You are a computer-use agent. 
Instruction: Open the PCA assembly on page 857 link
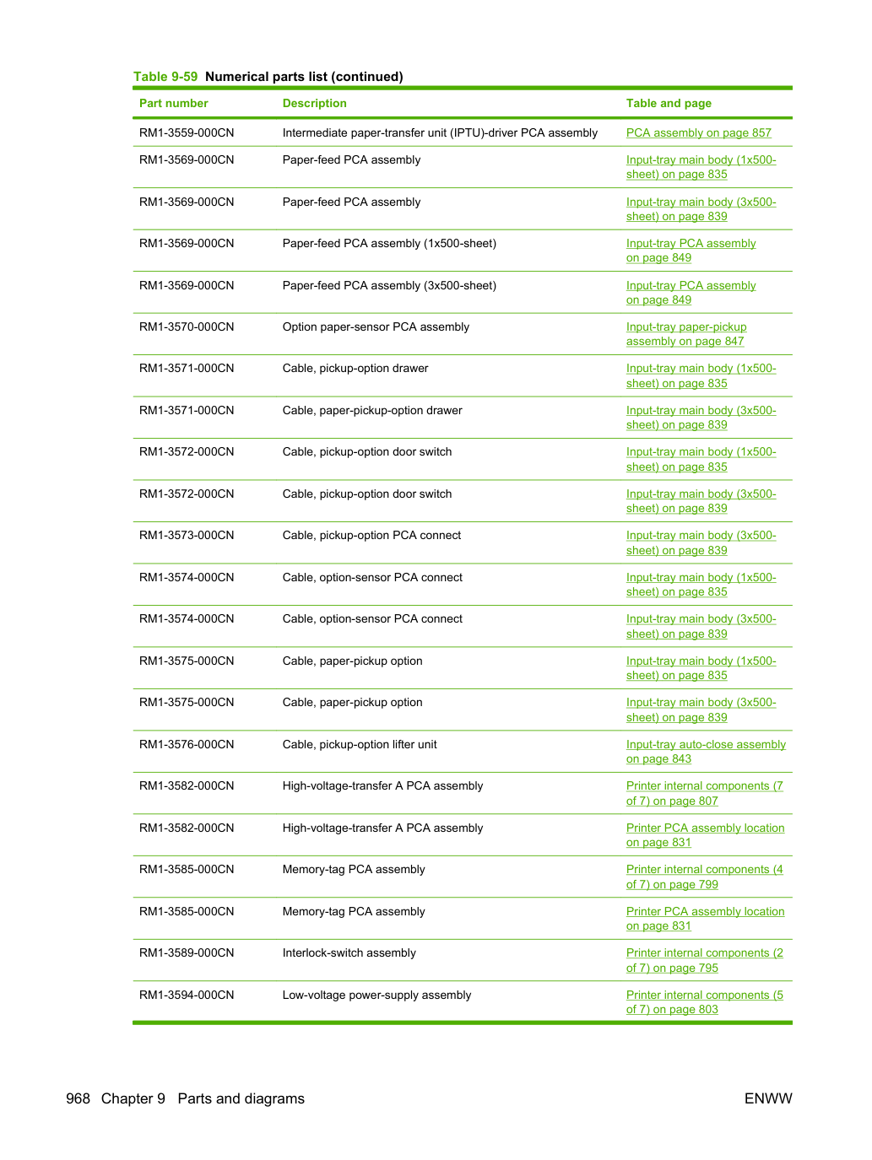[698, 132]
